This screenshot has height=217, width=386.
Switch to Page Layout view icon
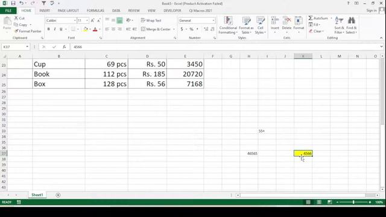tap(319, 202)
